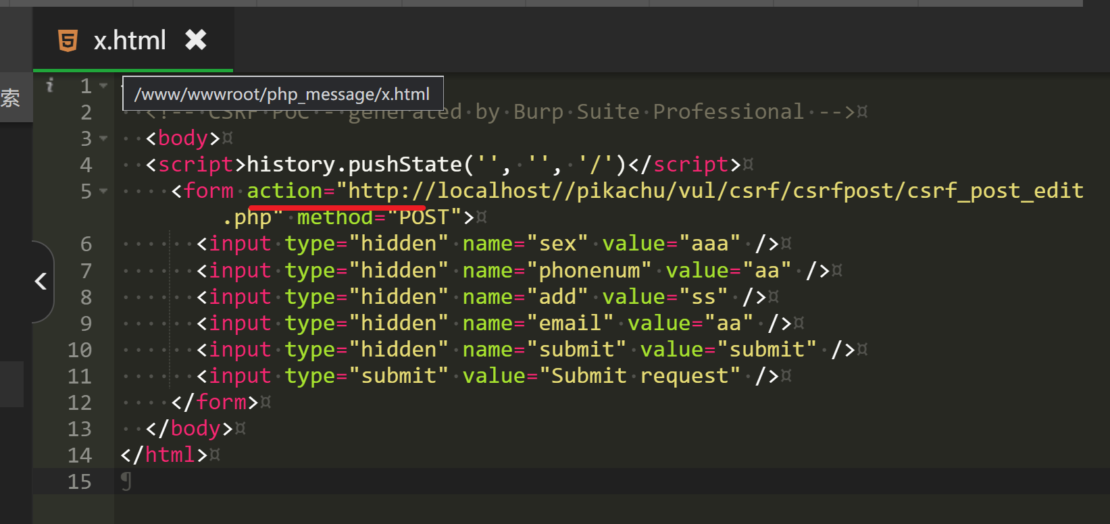This screenshot has width=1110, height=524.
Task: Close the x.html tab
Action: [196, 41]
